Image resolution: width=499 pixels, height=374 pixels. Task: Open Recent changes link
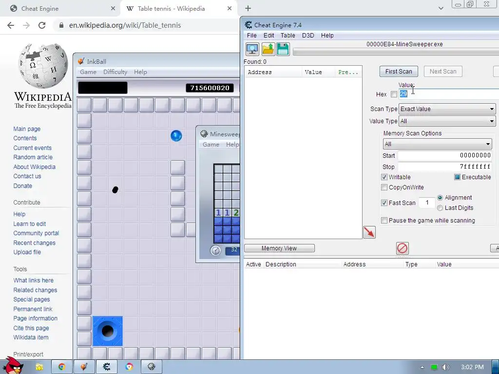pyautogui.click(x=35, y=243)
